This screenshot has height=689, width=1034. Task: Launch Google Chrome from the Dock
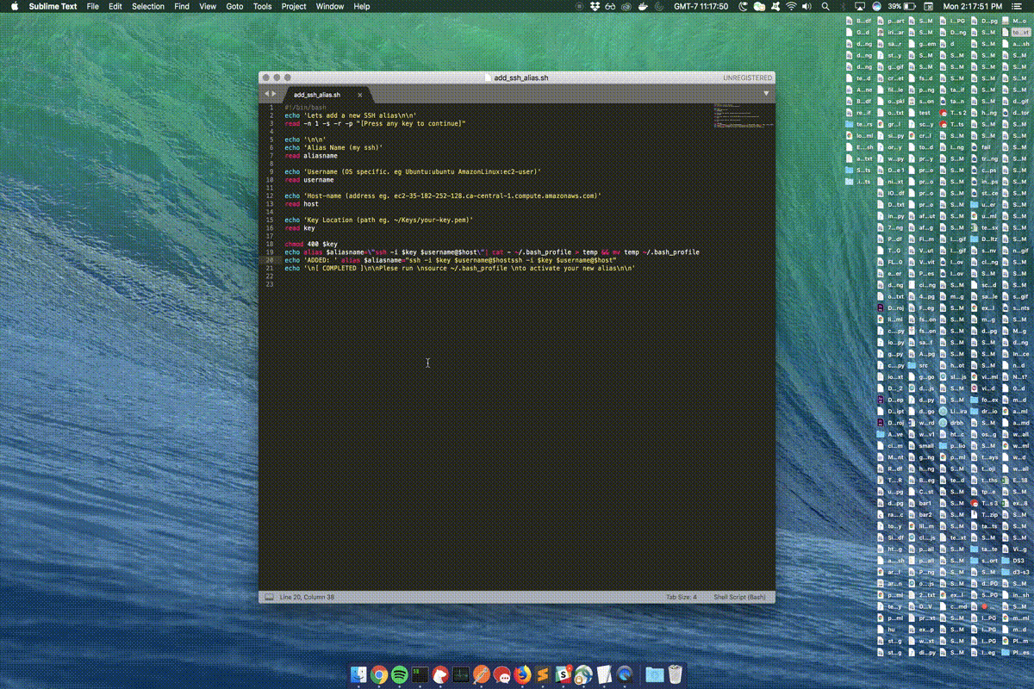(x=378, y=673)
